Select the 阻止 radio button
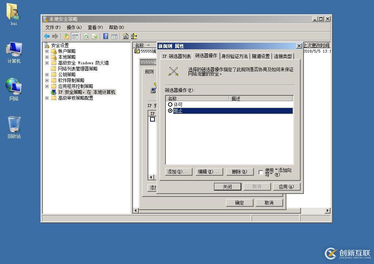 170,111
